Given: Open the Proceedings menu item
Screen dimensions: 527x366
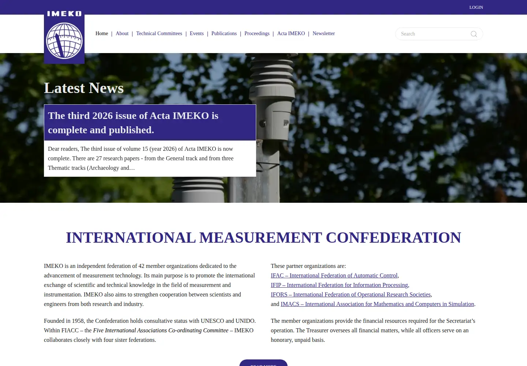Looking at the screenshot, I should [257, 33].
